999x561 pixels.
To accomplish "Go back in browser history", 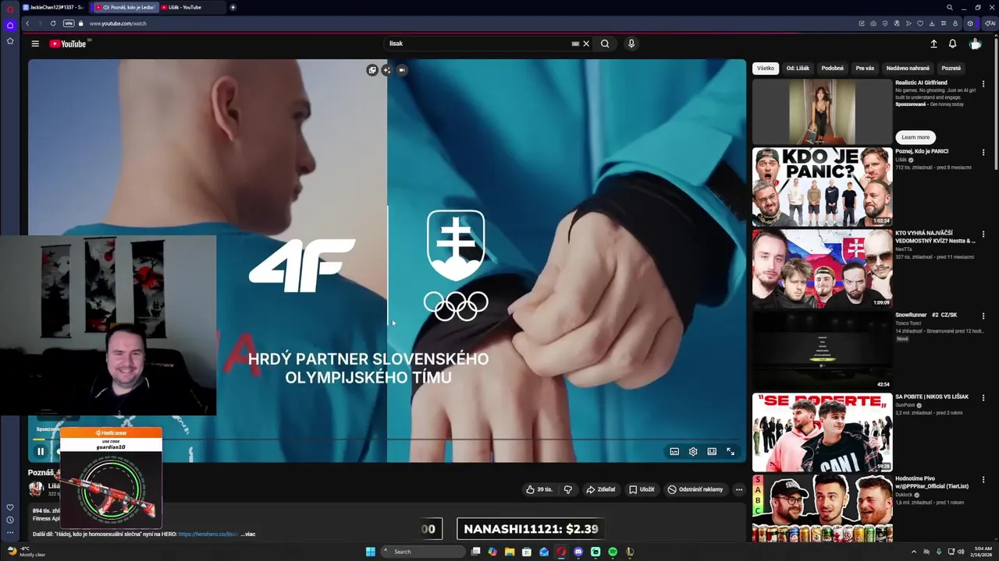I will click(27, 23).
